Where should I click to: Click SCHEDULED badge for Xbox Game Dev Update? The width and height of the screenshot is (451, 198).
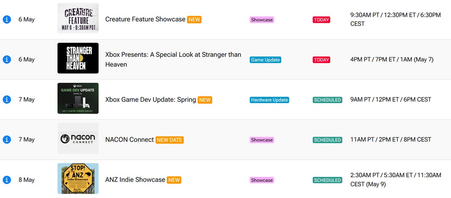327,100
